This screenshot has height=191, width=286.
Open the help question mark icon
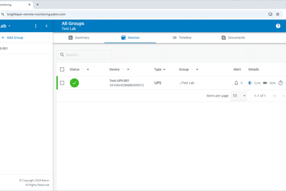[x=278, y=26]
